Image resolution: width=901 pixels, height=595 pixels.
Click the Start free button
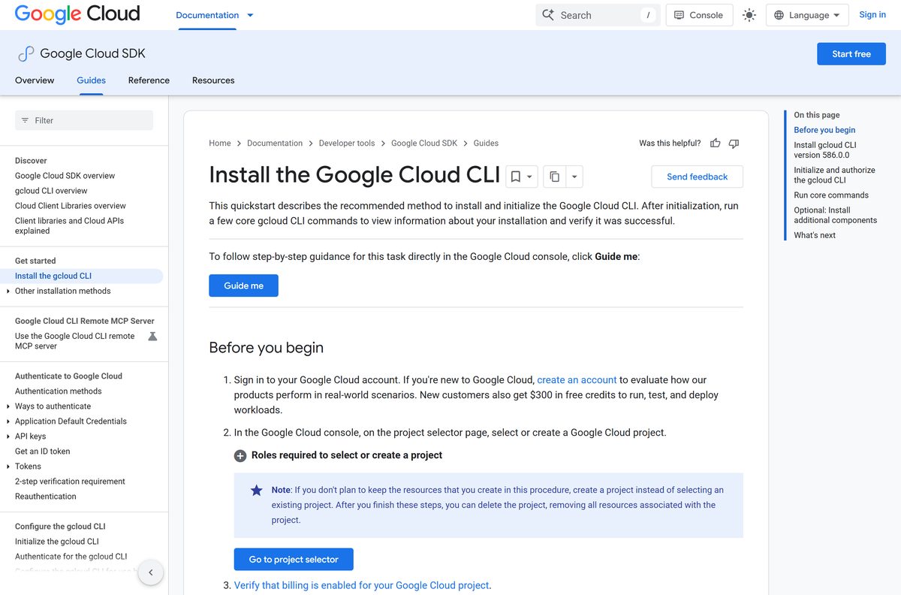click(x=851, y=54)
